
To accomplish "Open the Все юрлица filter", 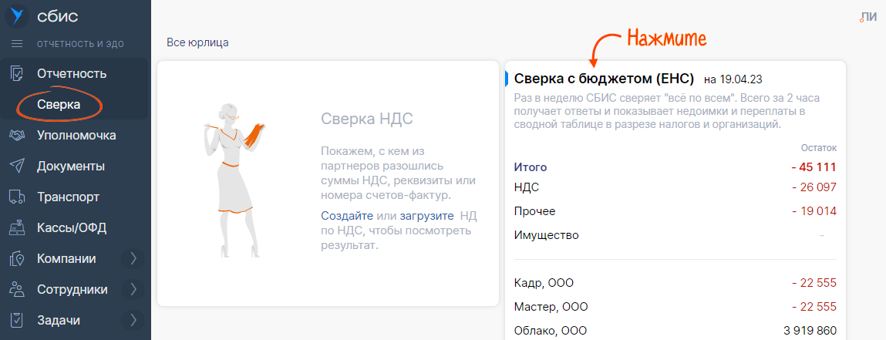I will [197, 42].
